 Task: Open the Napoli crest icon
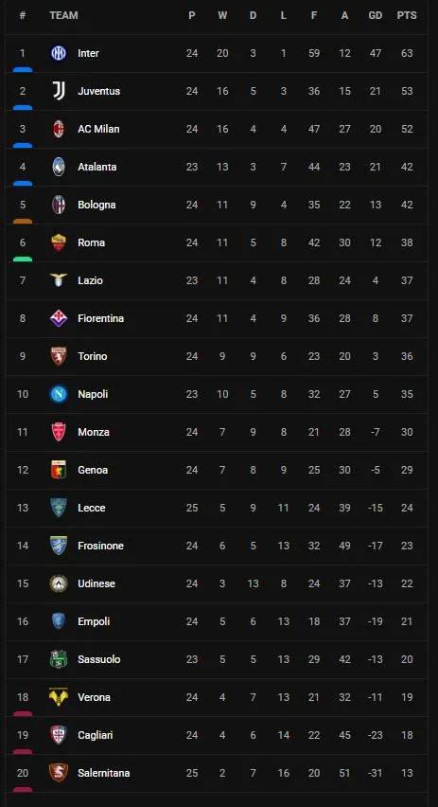59,394
